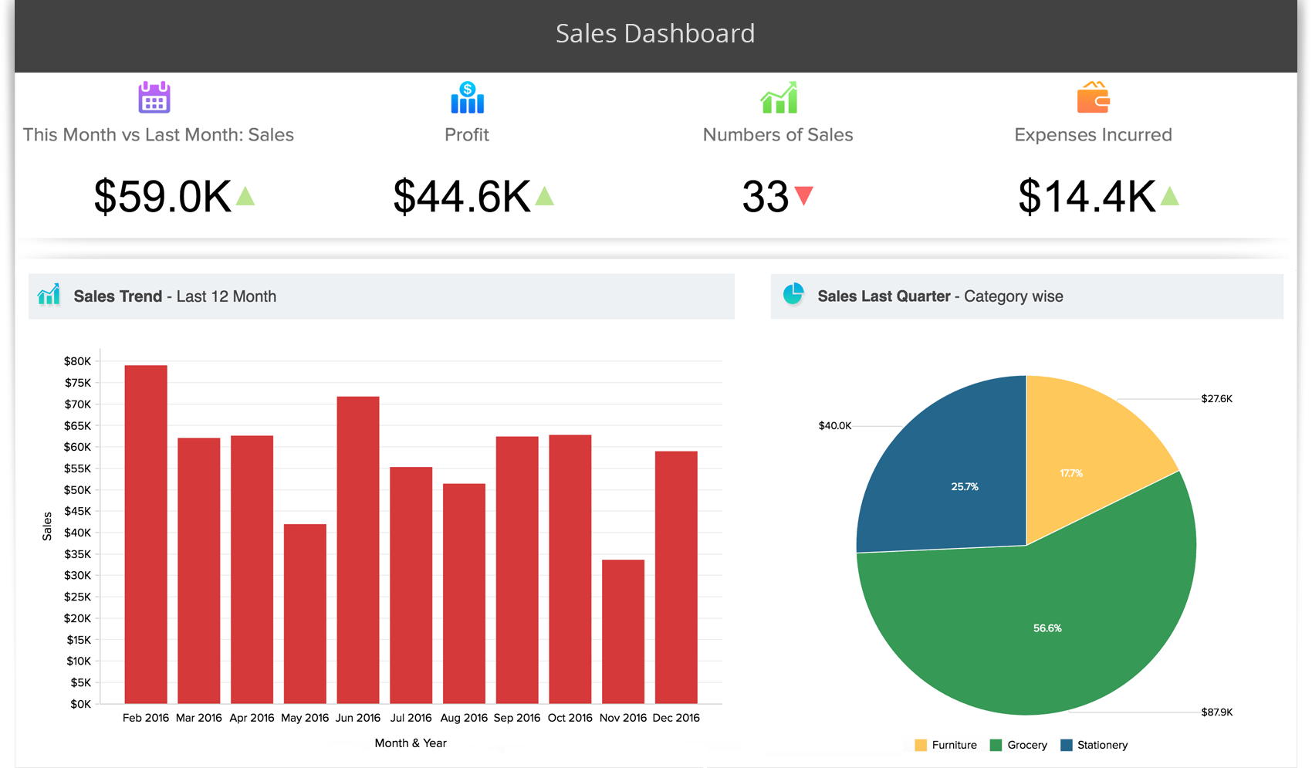Click the red down arrow beside 33
1312x768 pixels.
pyautogui.click(x=803, y=195)
